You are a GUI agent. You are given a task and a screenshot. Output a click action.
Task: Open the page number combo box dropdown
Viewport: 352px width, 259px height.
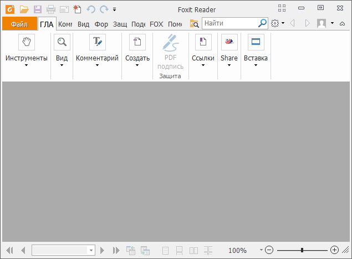coord(91,250)
